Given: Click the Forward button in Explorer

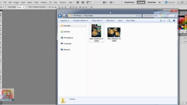Looking at the screenshot, I should point(64,16).
